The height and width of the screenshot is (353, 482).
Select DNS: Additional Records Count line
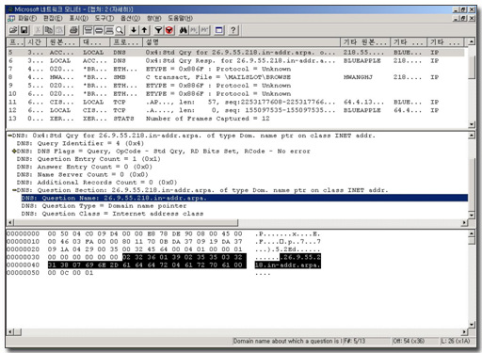[97, 183]
